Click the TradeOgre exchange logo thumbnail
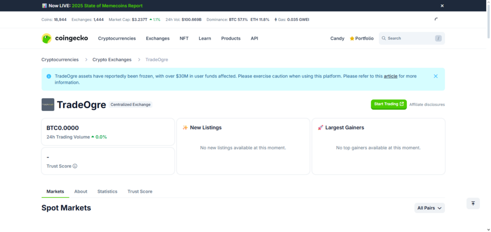The image size is (491, 232). click(48, 104)
